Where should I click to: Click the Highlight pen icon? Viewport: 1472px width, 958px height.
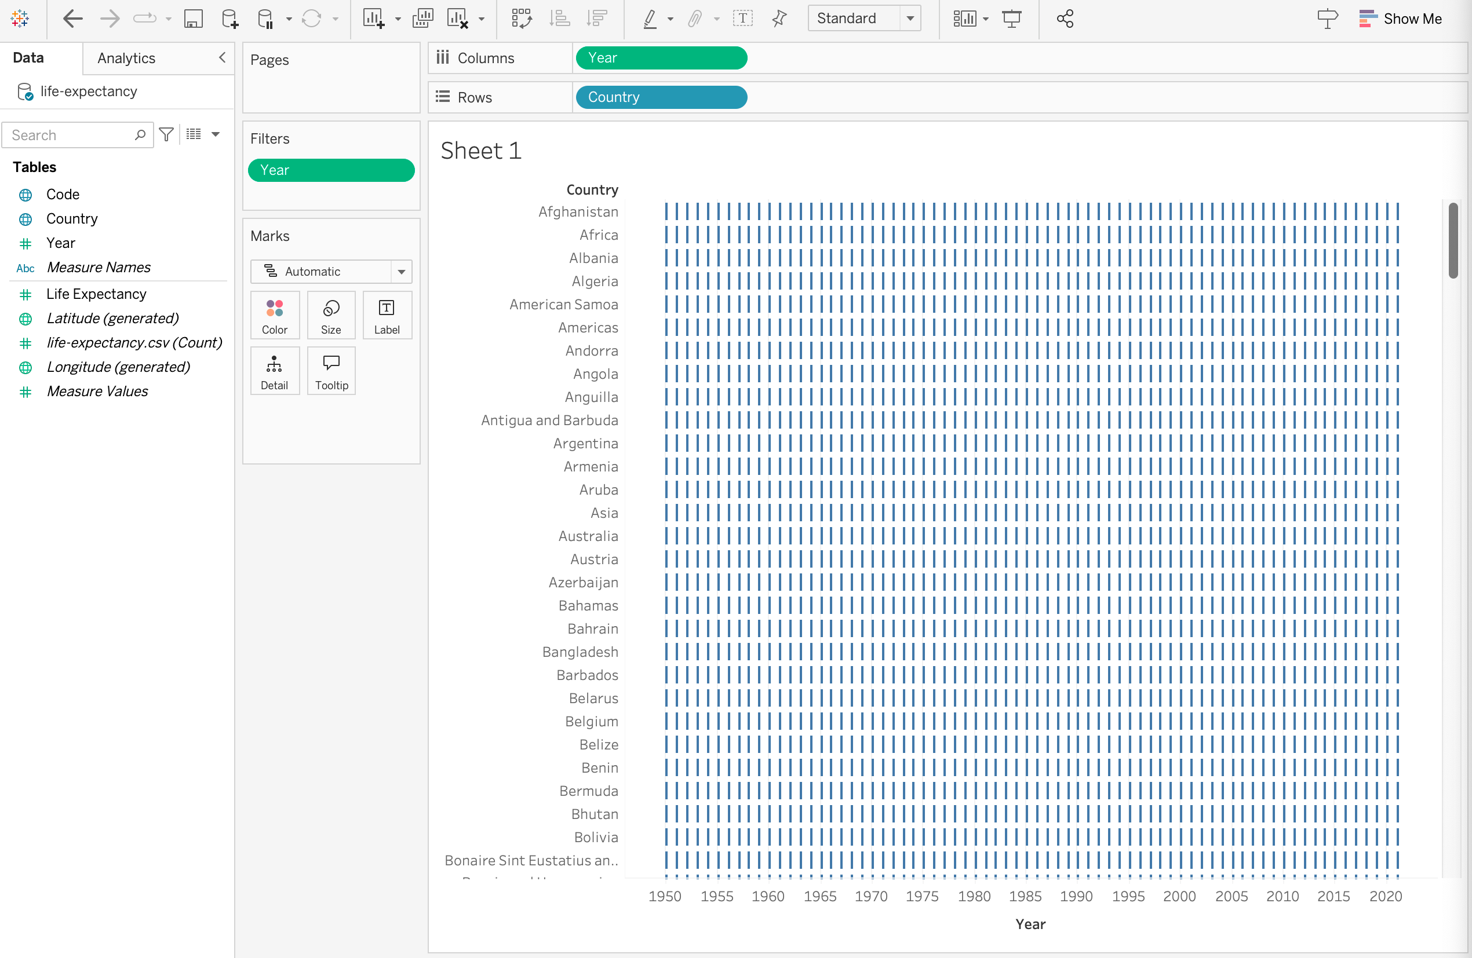click(650, 19)
